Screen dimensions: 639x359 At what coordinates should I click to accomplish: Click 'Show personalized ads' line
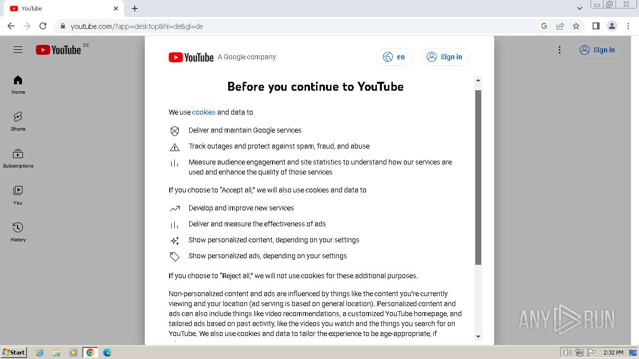pyautogui.click(x=268, y=256)
